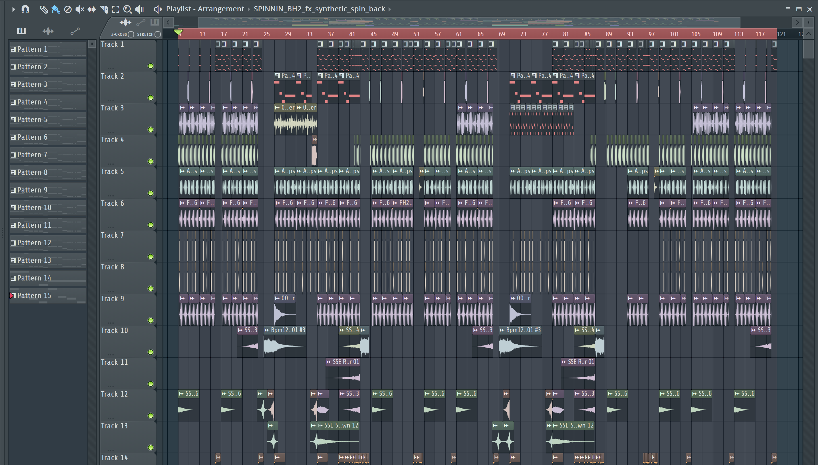Image resolution: width=818 pixels, height=465 pixels.
Task: Open menu of first Pa..4 pattern on Track 2
Action: pos(278,76)
